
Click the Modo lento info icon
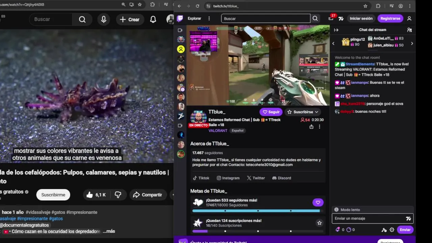coord(336,210)
